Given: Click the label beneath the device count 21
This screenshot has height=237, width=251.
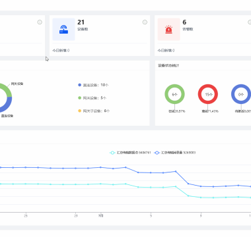Looking at the screenshot, I should click(83, 29).
